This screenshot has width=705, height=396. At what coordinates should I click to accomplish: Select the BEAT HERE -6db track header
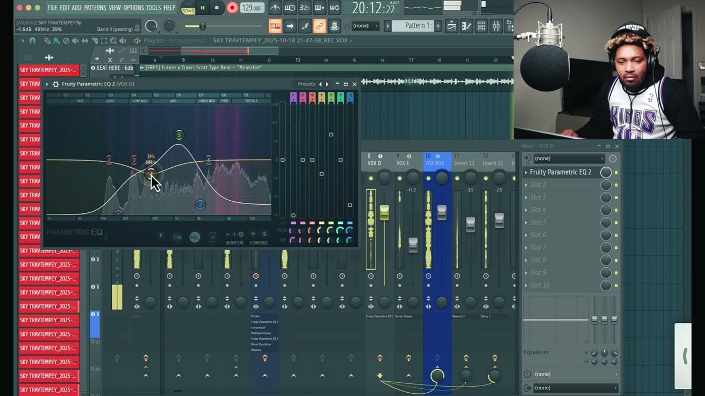tap(112, 68)
